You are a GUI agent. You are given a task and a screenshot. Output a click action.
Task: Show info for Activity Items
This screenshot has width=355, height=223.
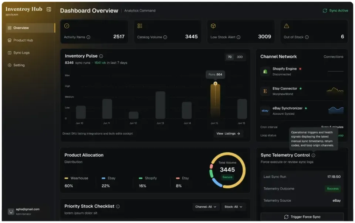pyautogui.click(x=88, y=37)
